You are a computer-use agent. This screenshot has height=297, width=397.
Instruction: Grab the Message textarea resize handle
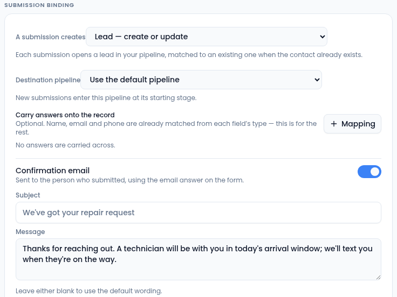(x=378, y=277)
